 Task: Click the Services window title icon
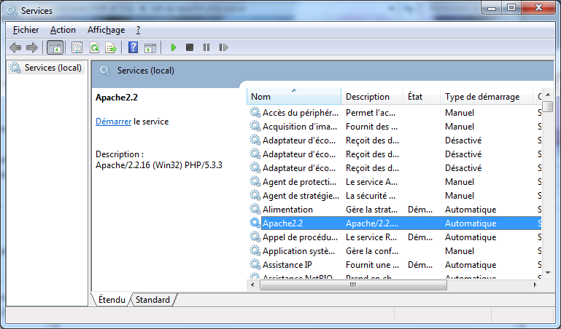12,11
